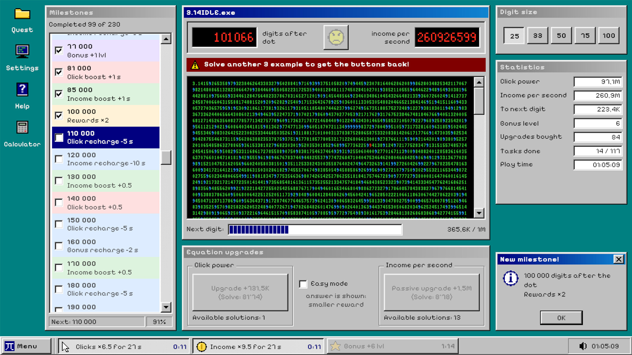Screen dimensions: 632x355
Task: Click the To next digit statistic value
Action: click(x=598, y=109)
